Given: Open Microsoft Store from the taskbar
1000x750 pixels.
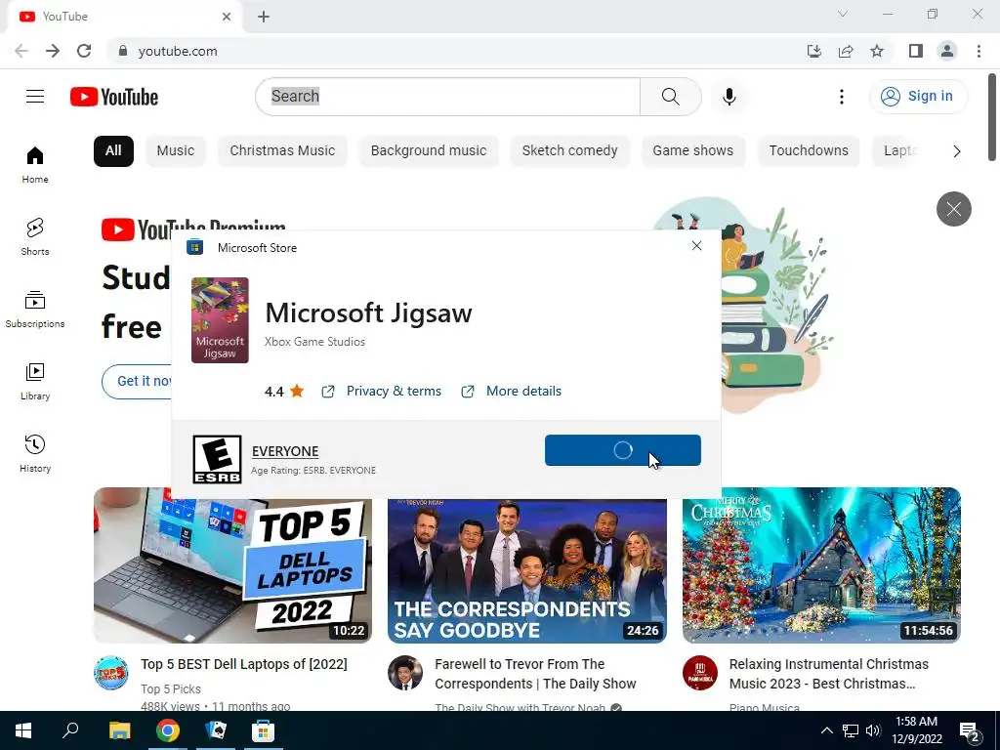Looking at the screenshot, I should [x=263, y=730].
